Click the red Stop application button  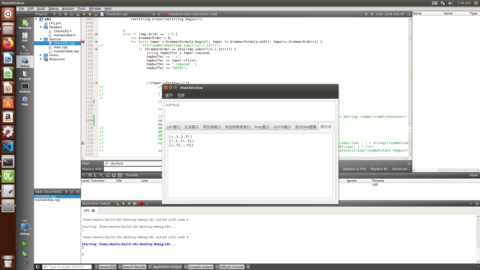coord(141,203)
